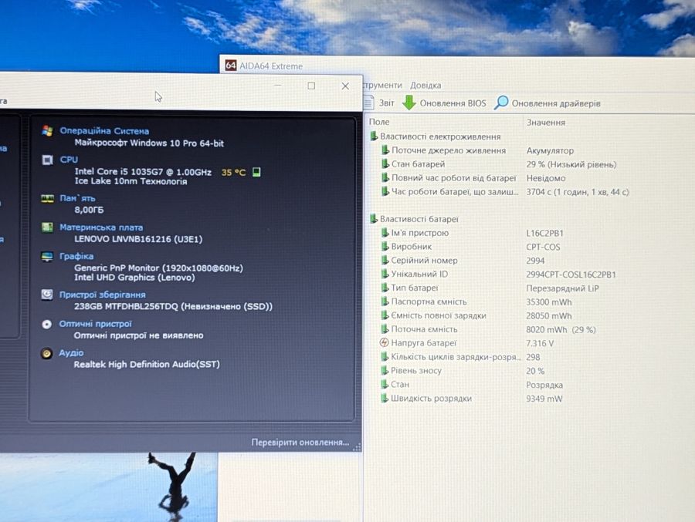
Task: Select the Рівень зносу row
Action: pyautogui.click(x=463, y=371)
